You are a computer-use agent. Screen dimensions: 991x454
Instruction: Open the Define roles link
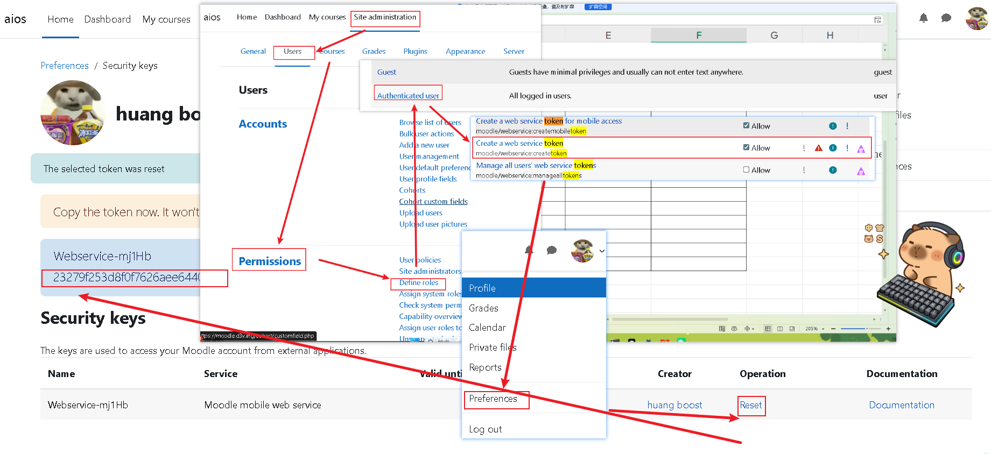click(418, 283)
